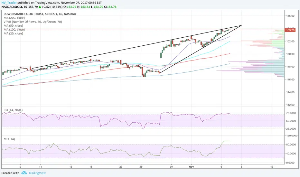Click the 40.0000 MFI axis label
The image size is (300, 177).
[291, 154]
